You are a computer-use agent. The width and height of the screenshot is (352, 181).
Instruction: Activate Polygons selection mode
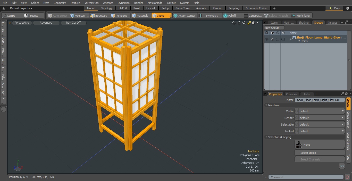pos(119,16)
